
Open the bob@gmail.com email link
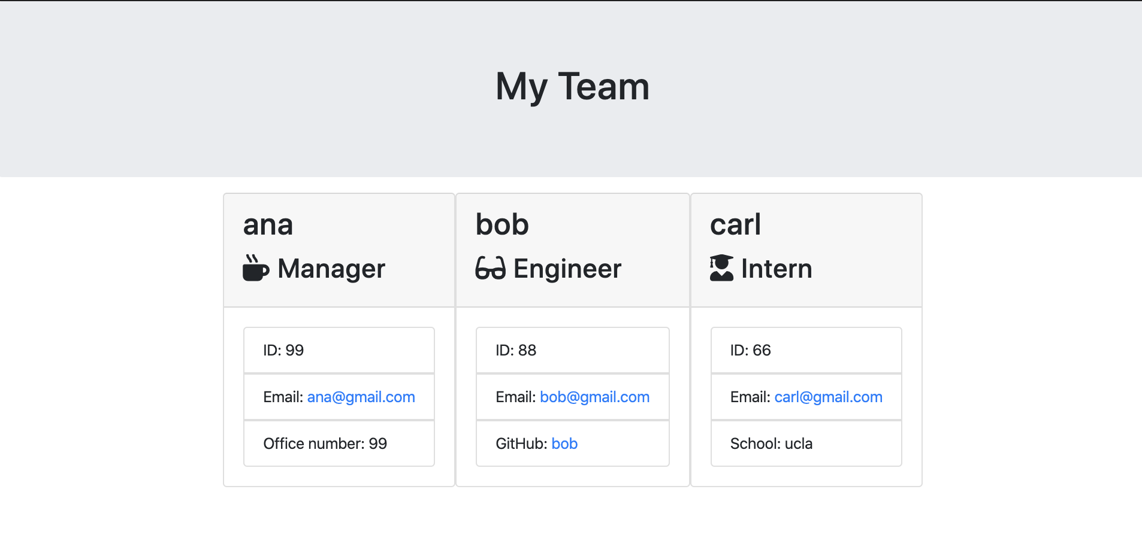pyautogui.click(x=595, y=397)
